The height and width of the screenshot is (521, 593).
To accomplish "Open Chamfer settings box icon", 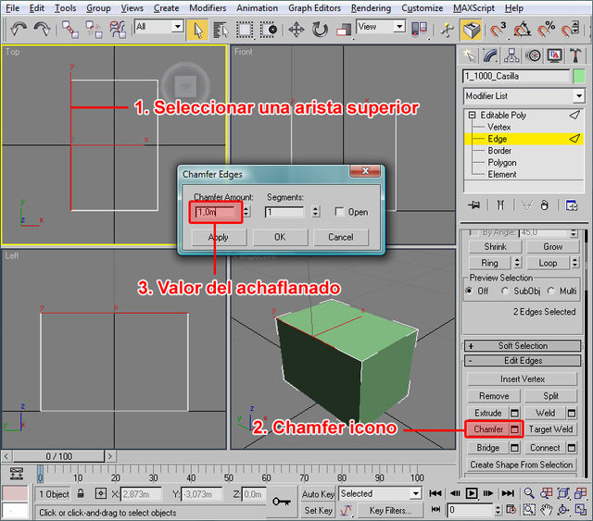I will coord(515,429).
